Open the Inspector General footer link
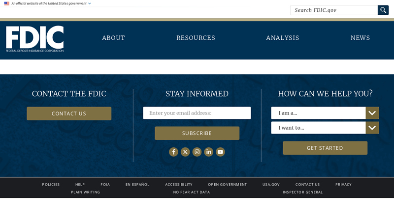 click(x=303, y=192)
